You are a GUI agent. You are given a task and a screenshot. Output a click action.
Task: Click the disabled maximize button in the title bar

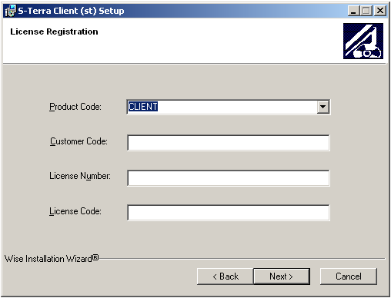pyautogui.click(x=366, y=11)
